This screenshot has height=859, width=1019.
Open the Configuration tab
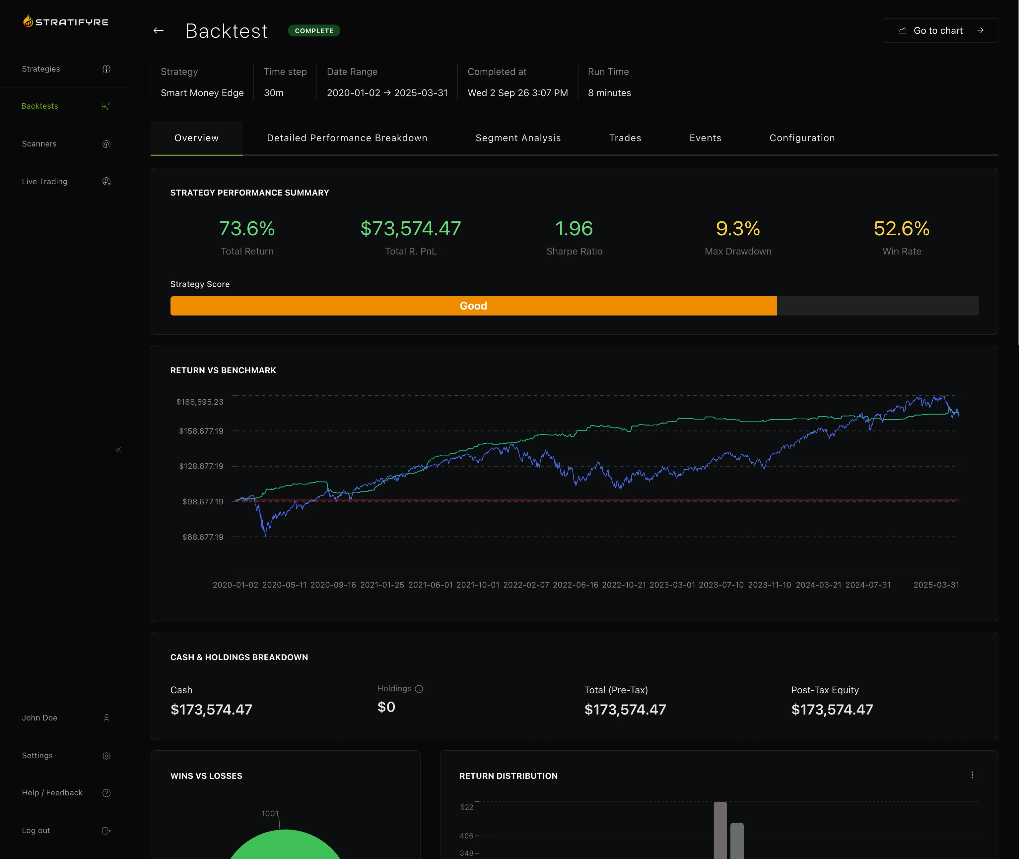click(802, 138)
